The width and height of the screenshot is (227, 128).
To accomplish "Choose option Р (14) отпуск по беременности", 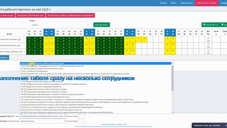I will click(95, 107).
